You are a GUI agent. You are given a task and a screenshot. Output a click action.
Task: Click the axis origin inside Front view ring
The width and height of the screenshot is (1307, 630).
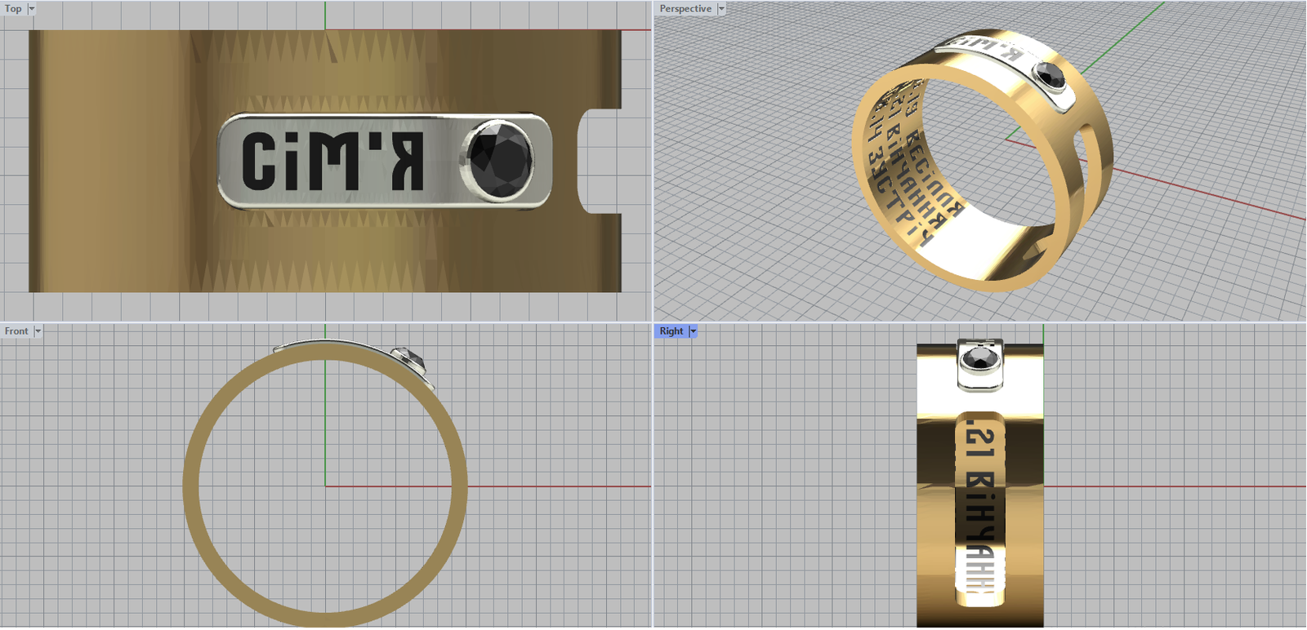point(325,486)
